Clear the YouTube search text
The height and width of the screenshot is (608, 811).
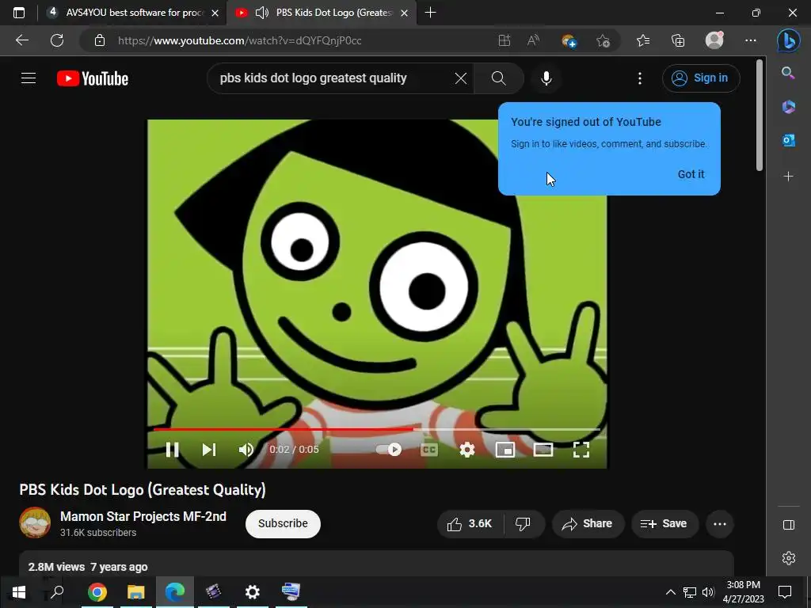(x=460, y=78)
